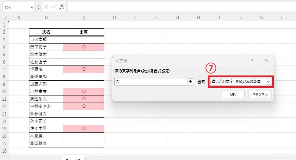Open the Insert Function fx icon
This screenshot has width=296, height=160.
[62, 7]
